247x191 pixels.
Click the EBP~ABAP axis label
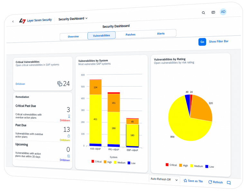pyautogui.click(x=132, y=150)
